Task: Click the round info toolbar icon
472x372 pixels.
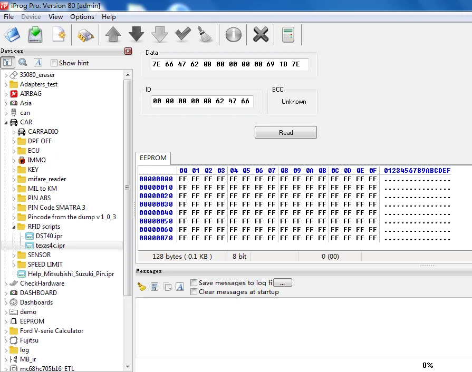Action: 234,35
